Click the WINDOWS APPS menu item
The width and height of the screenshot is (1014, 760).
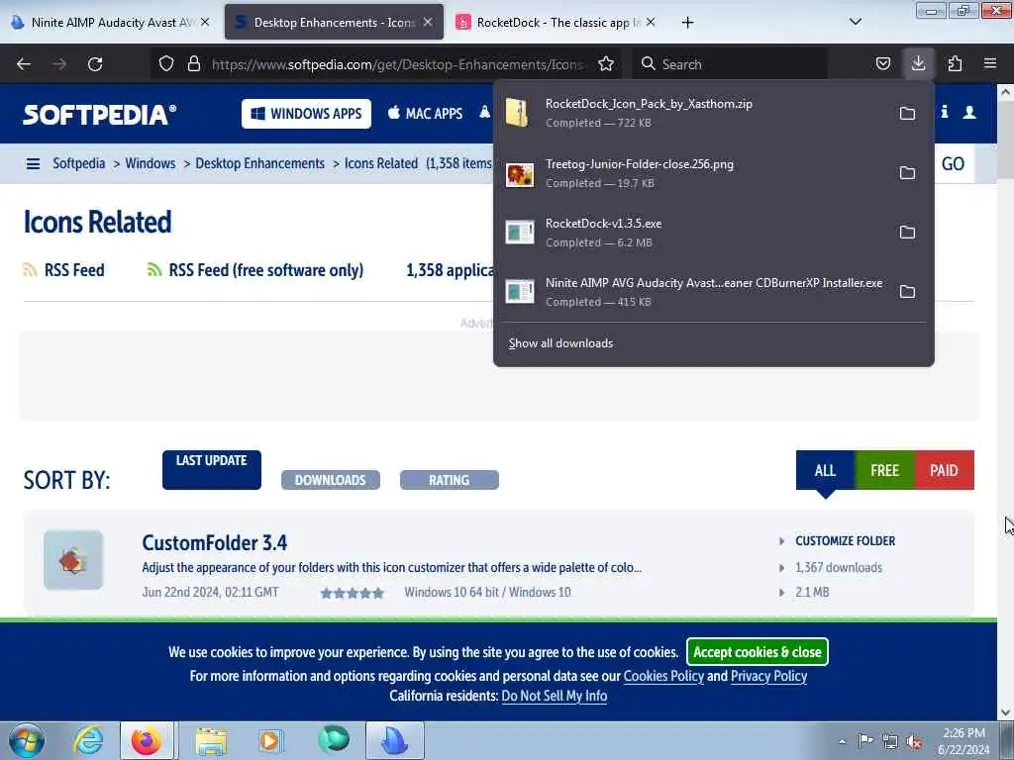pos(307,114)
